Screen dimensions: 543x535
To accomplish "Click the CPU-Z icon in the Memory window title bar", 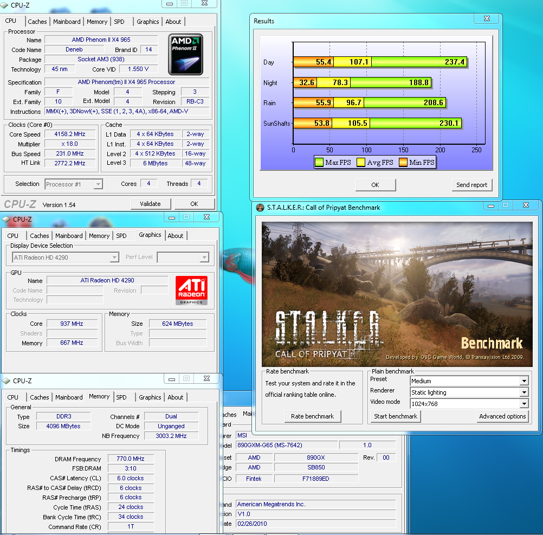I will click(6, 381).
